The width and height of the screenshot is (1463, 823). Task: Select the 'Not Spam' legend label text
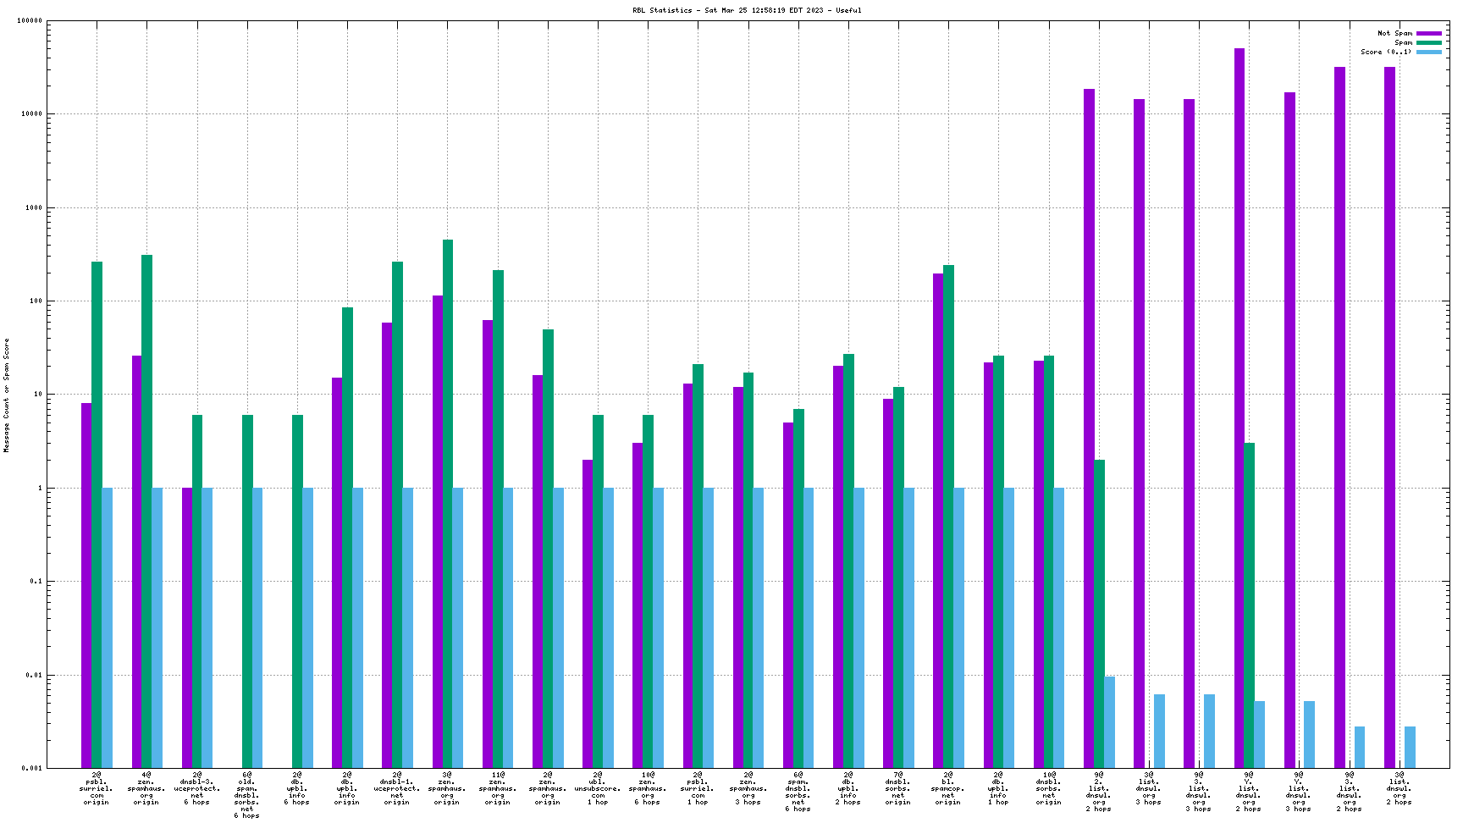1394,33
